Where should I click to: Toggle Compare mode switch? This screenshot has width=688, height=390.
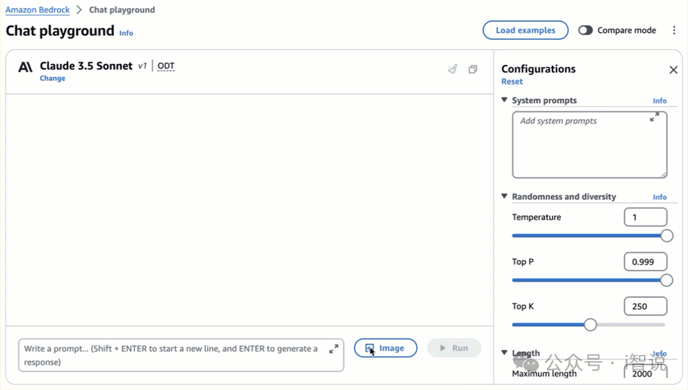tap(585, 30)
